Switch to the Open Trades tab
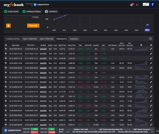Viewport: 159px width, 134px height. coord(29,39)
